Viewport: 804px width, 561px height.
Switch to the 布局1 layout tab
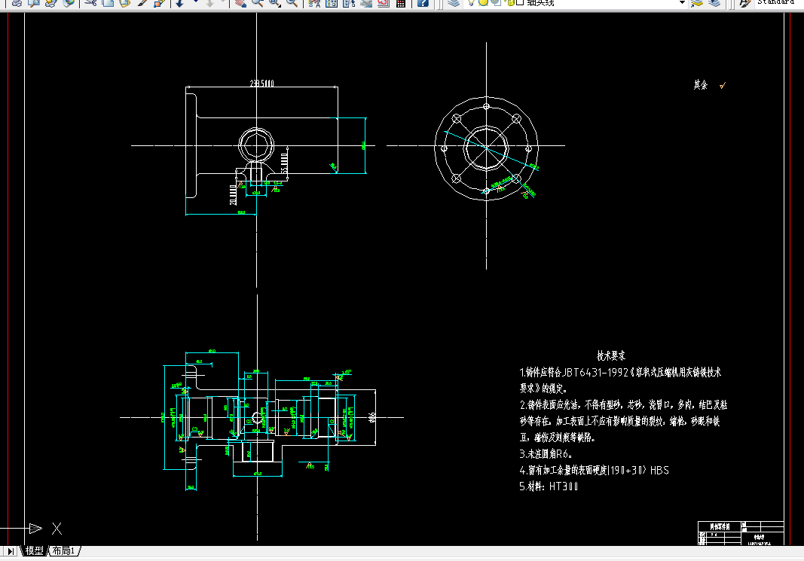tap(63, 550)
